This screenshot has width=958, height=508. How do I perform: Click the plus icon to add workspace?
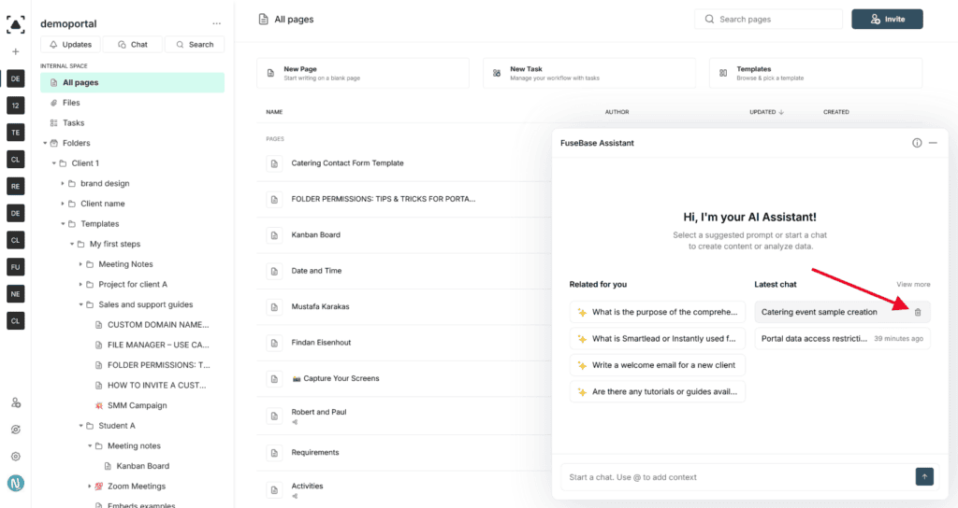click(15, 52)
